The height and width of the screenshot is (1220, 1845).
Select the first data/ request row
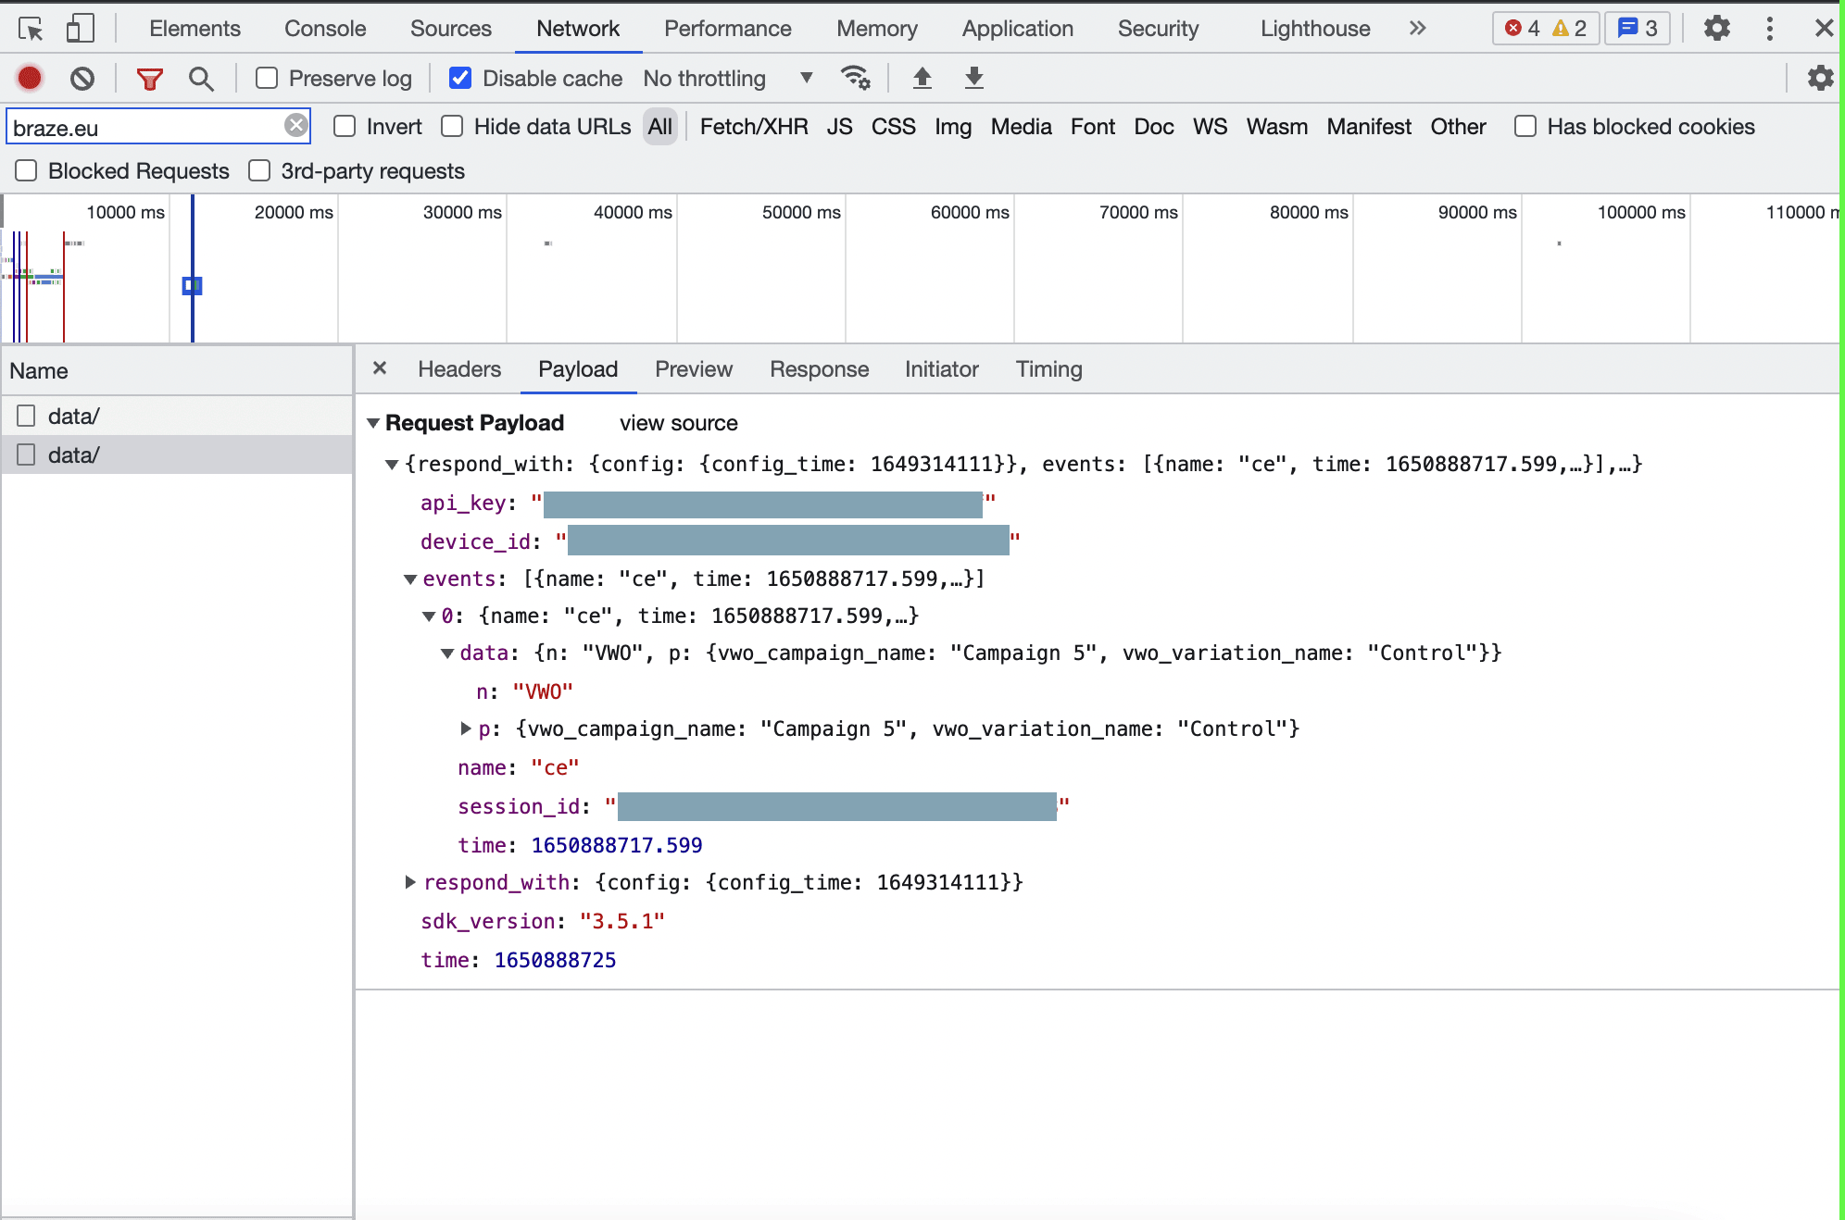[177, 416]
